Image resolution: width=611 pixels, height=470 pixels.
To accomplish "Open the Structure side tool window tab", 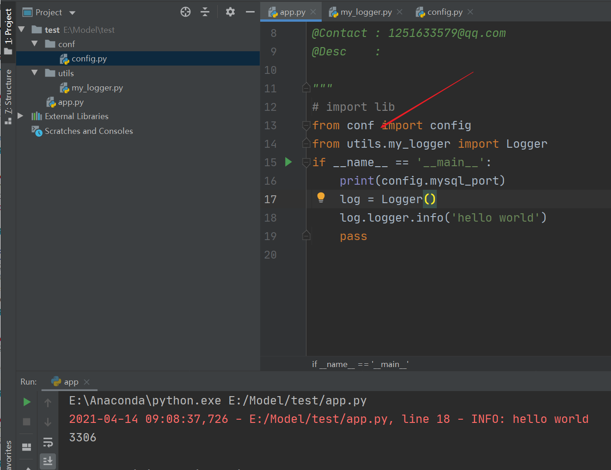I will 8,96.
